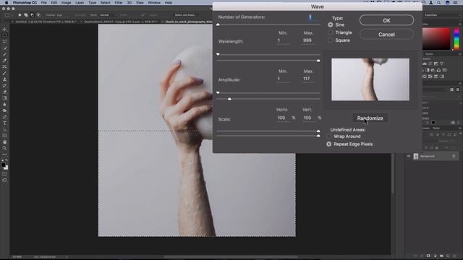Select the Move tool

(x=4, y=30)
